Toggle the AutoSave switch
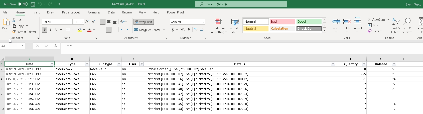Viewport: 423px width, 114px height. pyautogui.click(x=23, y=4)
